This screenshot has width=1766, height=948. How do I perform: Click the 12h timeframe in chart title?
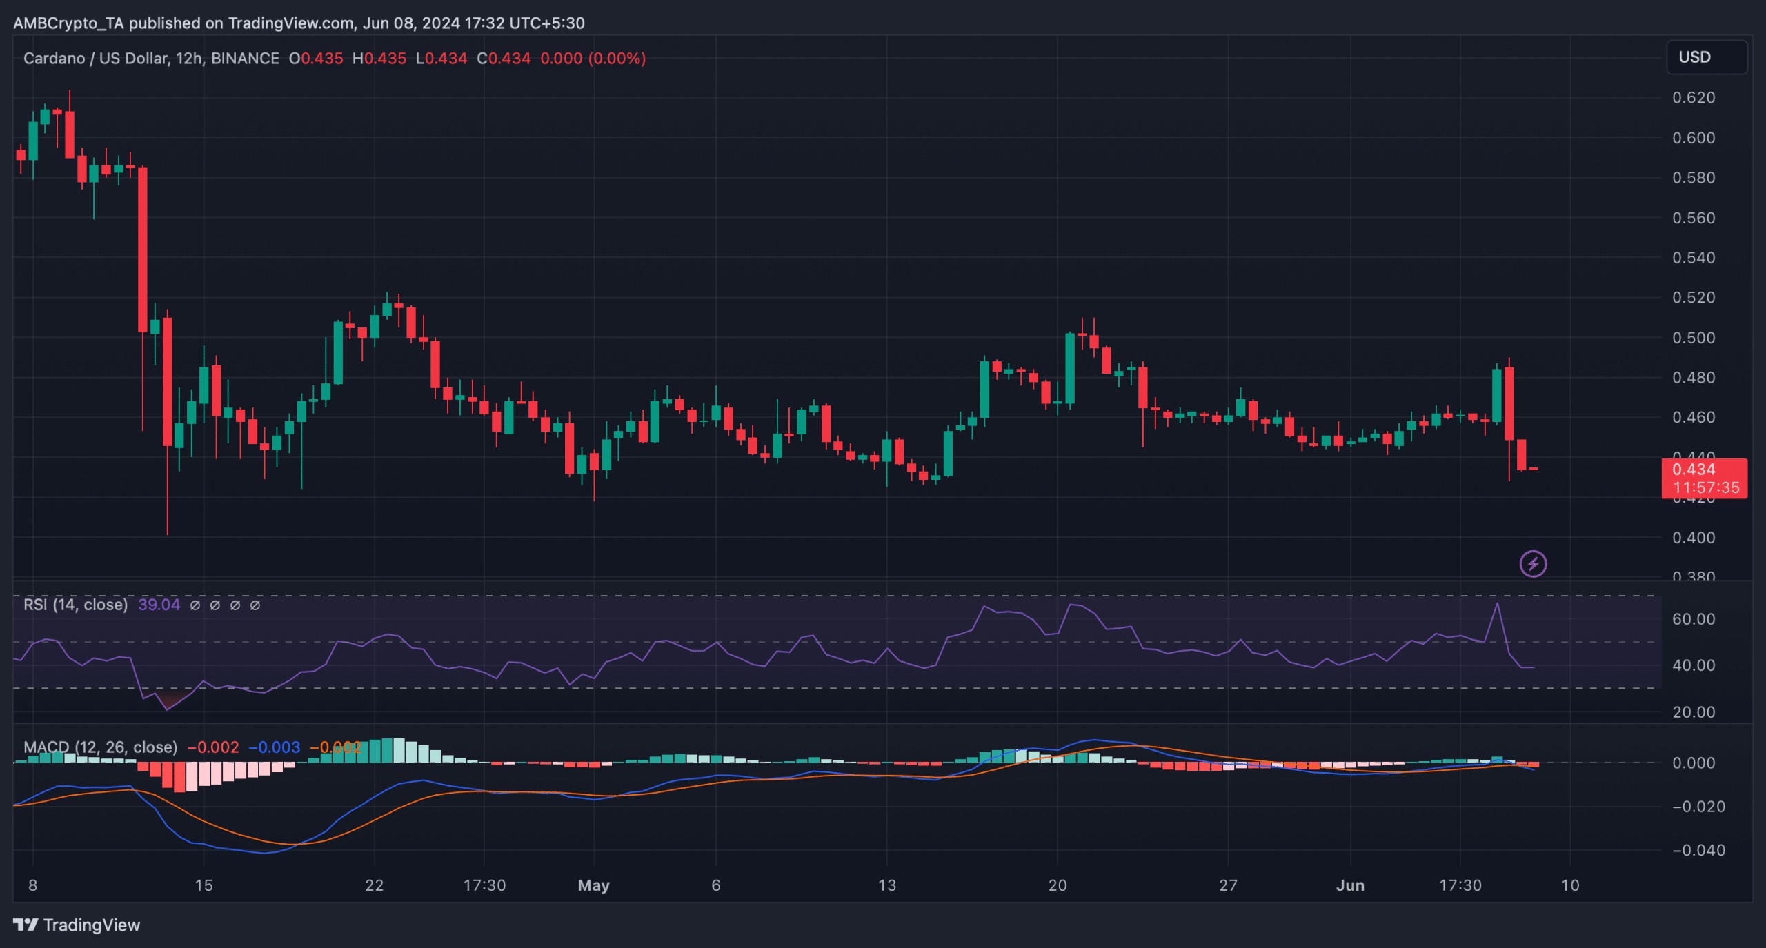click(189, 59)
